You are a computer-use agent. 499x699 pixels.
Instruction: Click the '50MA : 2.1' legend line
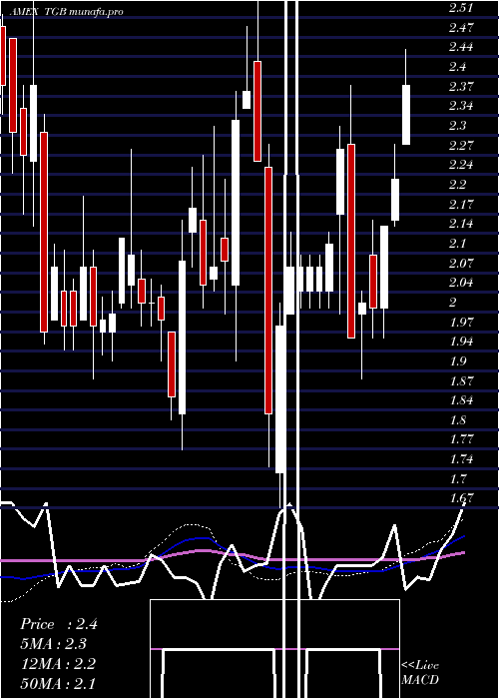[58, 683]
